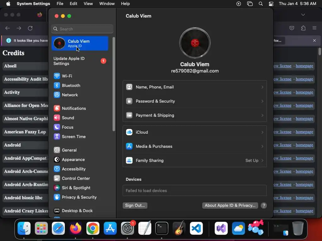Go back in Firefox window
The width and height of the screenshot is (322, 241).
click(x=8, y=28)
